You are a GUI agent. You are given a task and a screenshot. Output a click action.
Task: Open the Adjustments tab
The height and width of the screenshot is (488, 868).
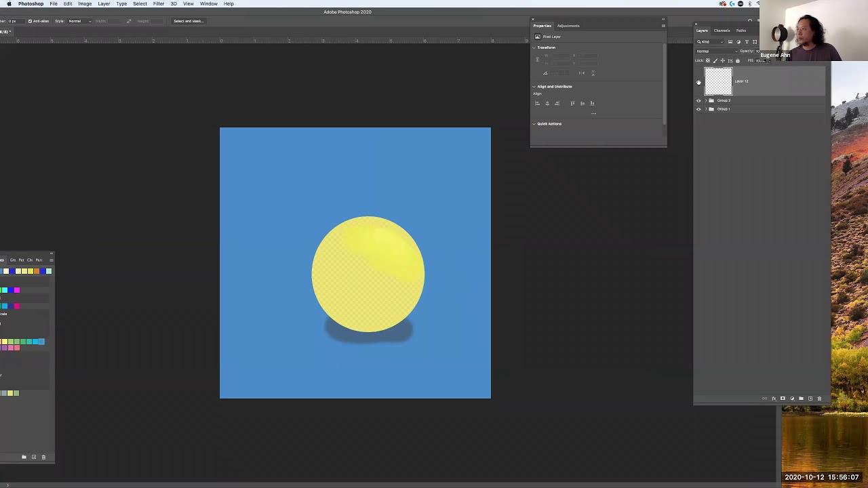click(x=568, y=26)
